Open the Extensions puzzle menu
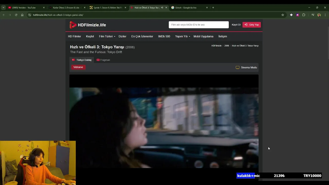The height and width of the screenshot is (185, 329). (x=304, y=15)
